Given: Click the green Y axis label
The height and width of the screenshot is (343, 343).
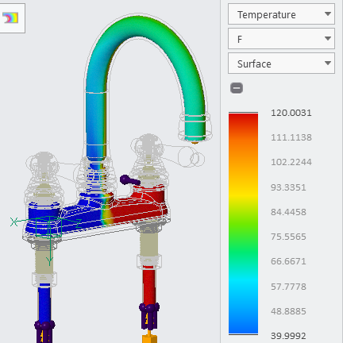Looking at the screenshot, I should tap(49, 261).
